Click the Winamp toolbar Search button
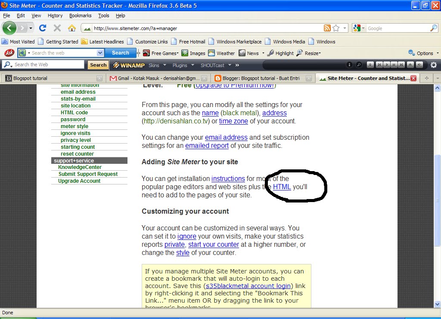The image size is (441, 319). [98, 65]
